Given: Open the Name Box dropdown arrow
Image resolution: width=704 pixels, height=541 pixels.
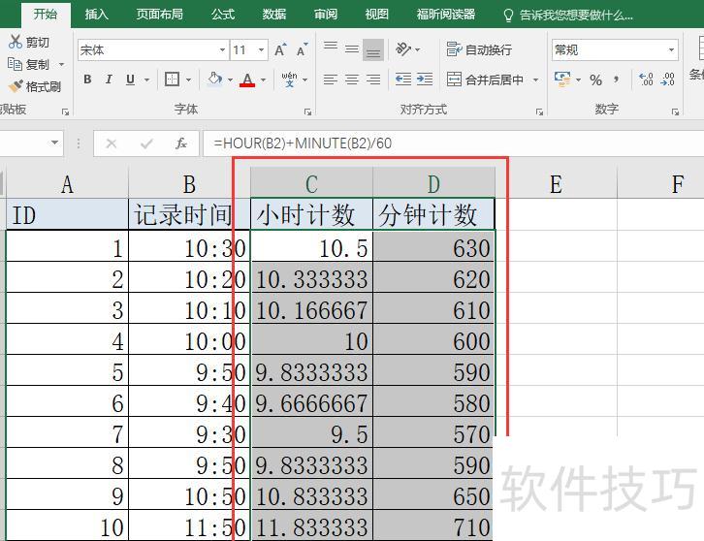Looking at the screenshot, I should [54, 143].
